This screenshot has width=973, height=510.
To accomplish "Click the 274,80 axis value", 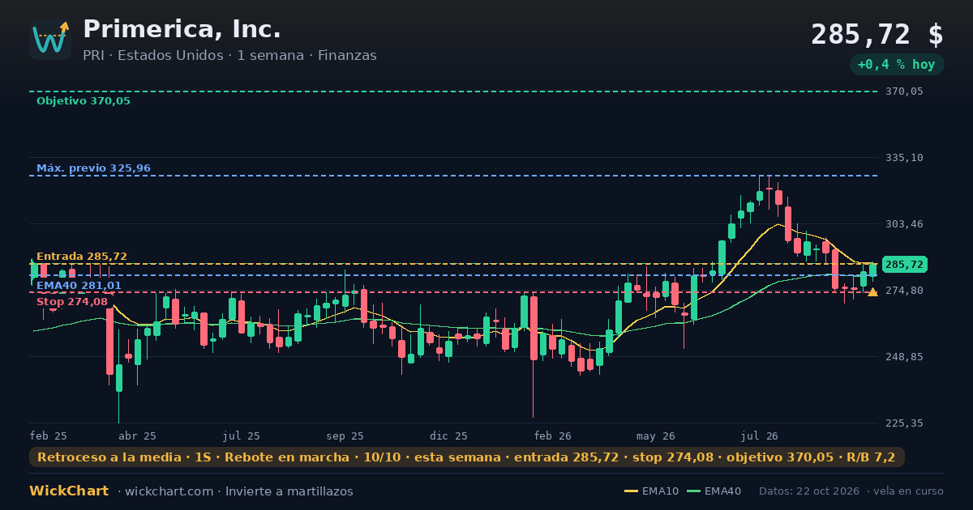I will (x=904, y=290).
